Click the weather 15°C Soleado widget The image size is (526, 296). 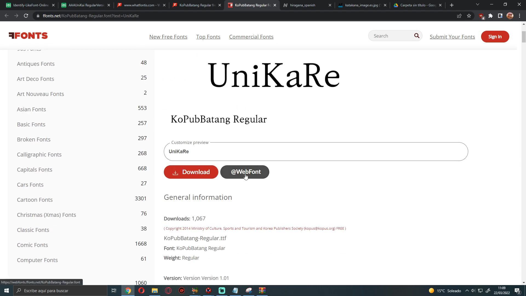pos(445,291)
